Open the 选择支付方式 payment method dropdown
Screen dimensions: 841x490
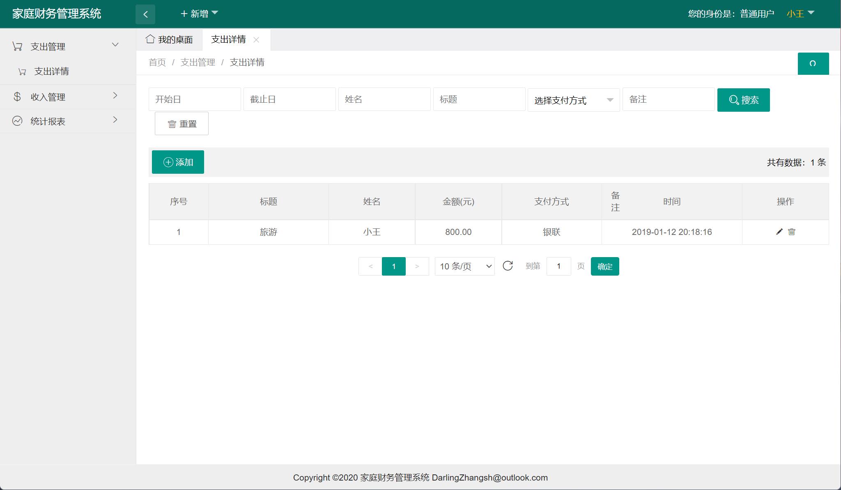[x=573, y=99]
